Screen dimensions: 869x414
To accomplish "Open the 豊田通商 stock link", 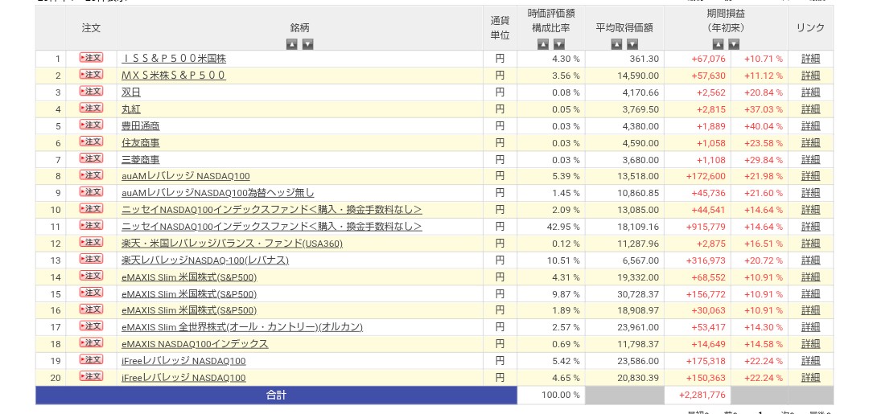I will click(141, 126).
